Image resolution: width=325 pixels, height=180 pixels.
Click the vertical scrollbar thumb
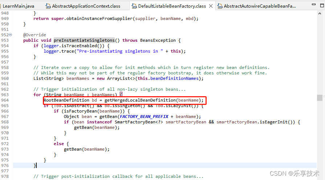point(320,98)
